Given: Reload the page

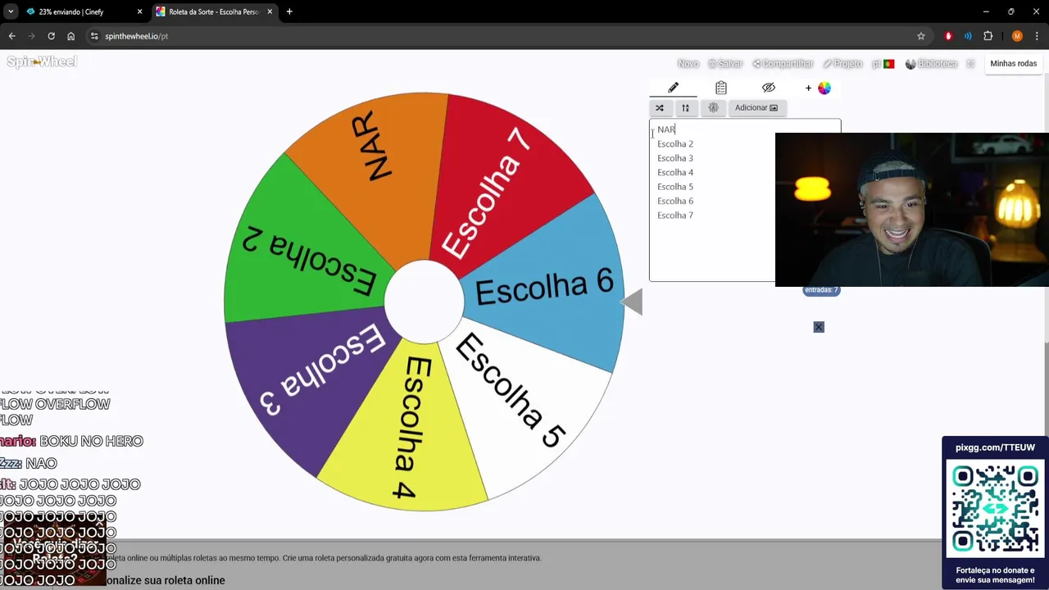Looking at the screenshot, I should [51, 36].
